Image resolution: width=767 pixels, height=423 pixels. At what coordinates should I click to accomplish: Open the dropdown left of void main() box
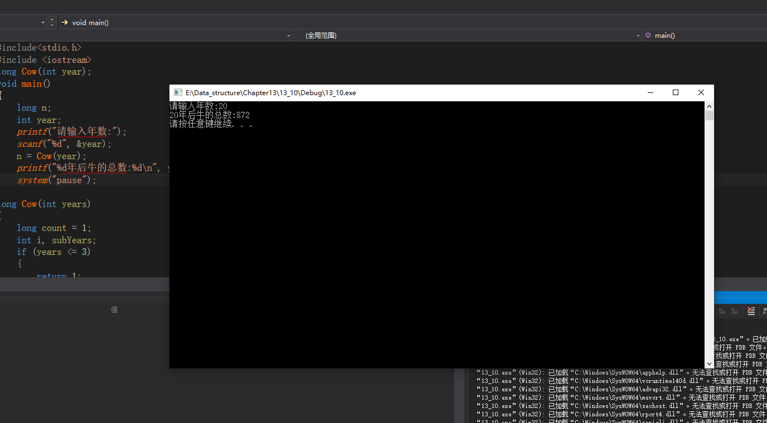pos(43,22)
